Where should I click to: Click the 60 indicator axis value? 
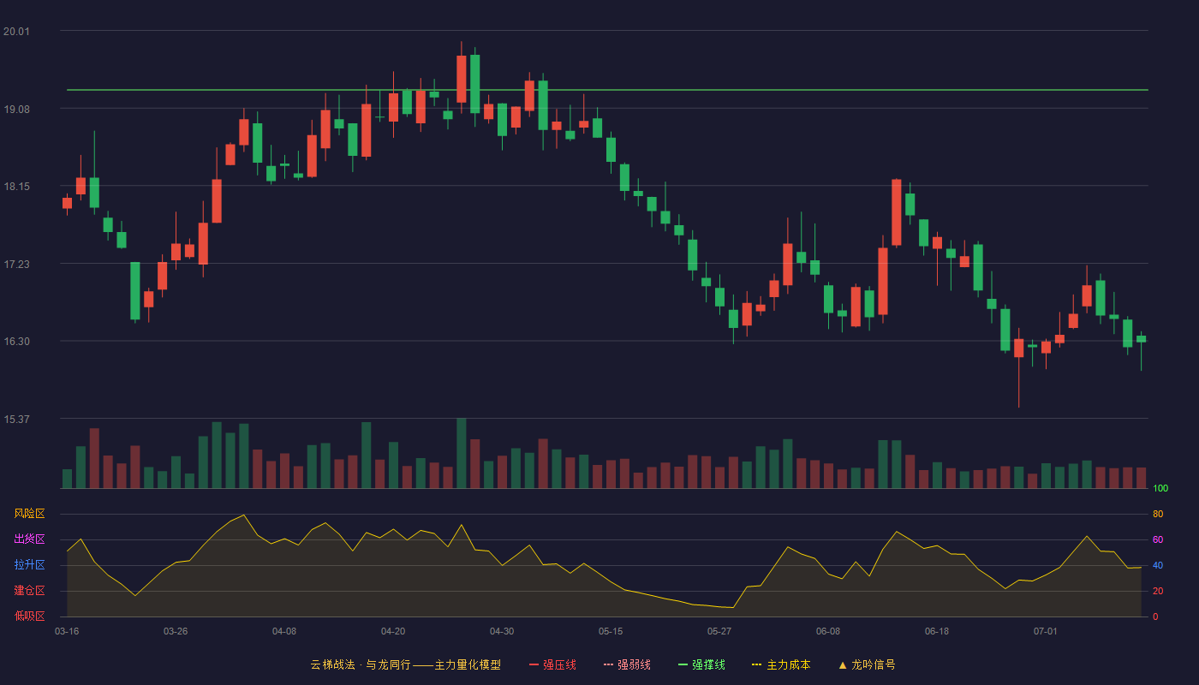(x=1158, y=540)
